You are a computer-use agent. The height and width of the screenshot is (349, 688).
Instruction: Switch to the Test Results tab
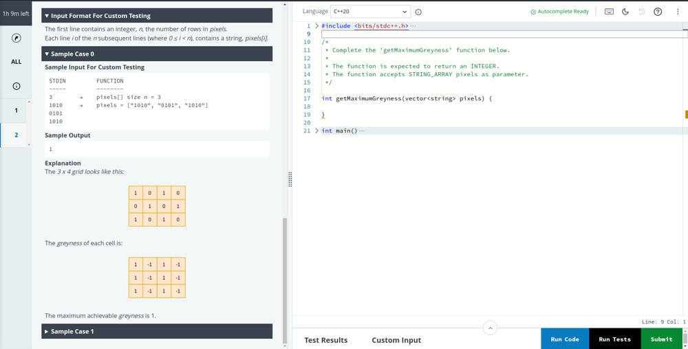pyautogui.click(x=325, y=340)
